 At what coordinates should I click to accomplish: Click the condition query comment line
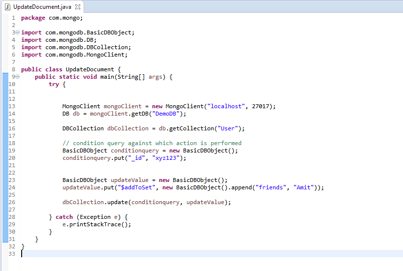pos(152,143)
